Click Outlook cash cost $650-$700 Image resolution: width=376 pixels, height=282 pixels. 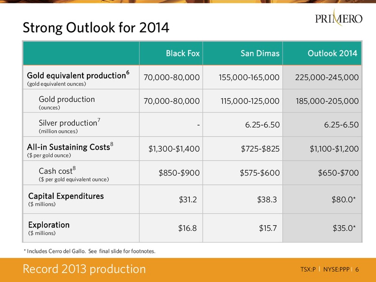click(338, 172)
